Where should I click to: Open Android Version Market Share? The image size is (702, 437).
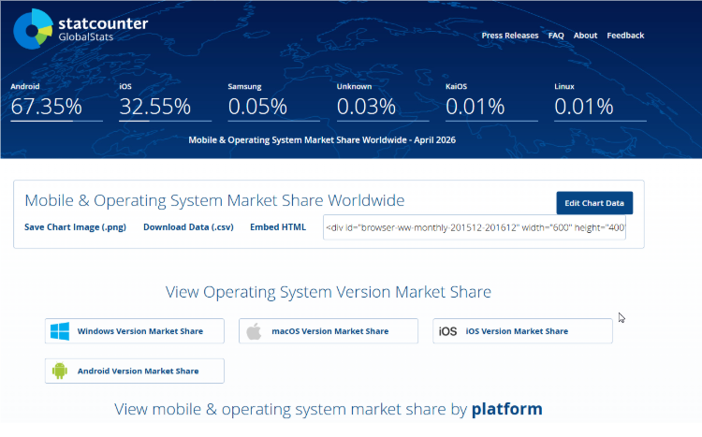[134, 371]
